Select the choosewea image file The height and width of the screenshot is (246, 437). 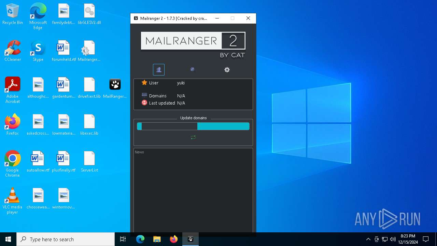click(38, 199)
